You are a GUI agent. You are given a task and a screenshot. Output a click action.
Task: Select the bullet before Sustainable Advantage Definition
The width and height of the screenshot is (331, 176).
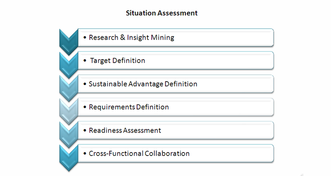(85, 84)
